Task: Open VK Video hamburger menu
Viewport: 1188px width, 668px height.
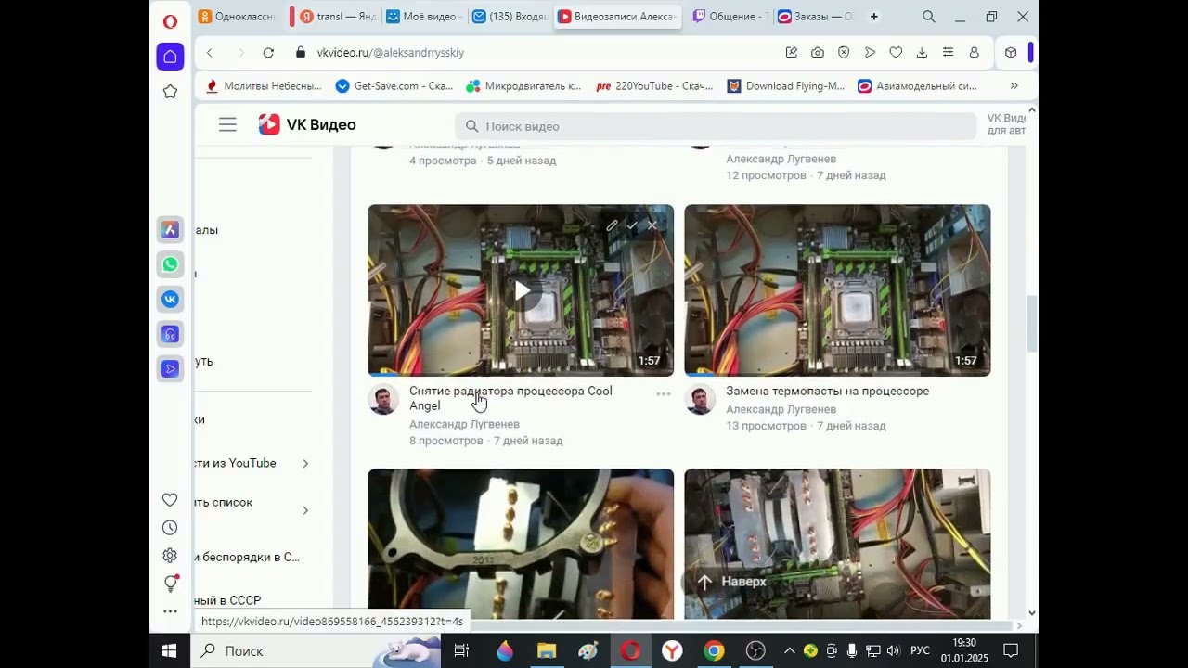Action: pos(227,125)
